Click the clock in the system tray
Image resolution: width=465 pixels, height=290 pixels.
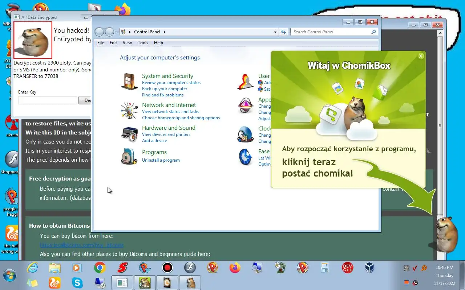(444, 275)
